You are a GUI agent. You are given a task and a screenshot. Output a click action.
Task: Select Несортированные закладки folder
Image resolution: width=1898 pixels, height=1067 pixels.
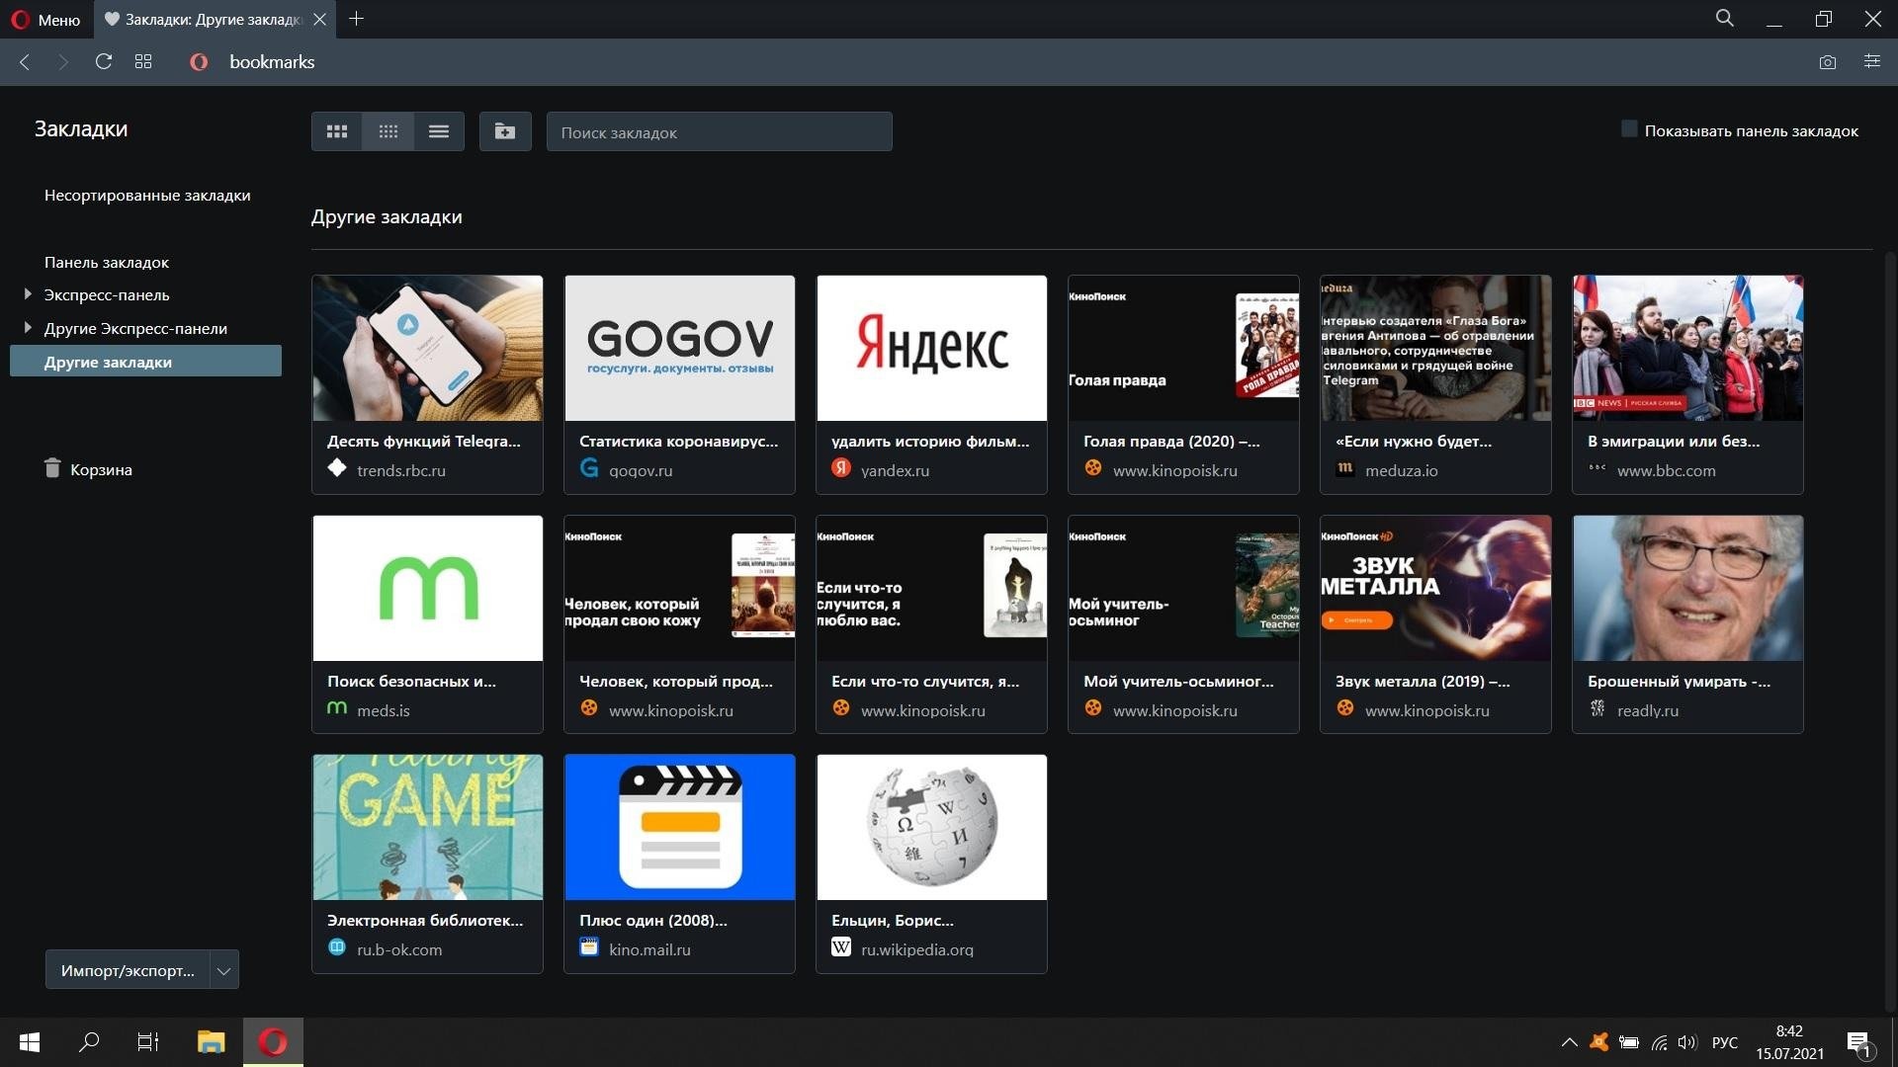click(147, 196)
